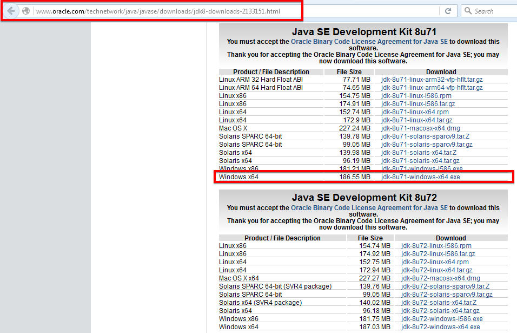Click 'Solaris SPARC 64-bit (SVR4 package)' label
This screenshot has width=517, height=333.
click(275, 286)
